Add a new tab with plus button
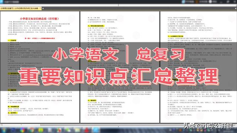 pyautogui.click(x=43, y=8)
